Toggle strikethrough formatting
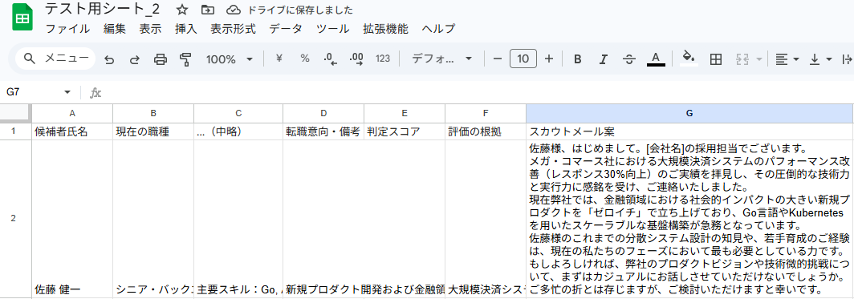The width and height of the screenshot is (854, 299). click(x=629, y=59)
